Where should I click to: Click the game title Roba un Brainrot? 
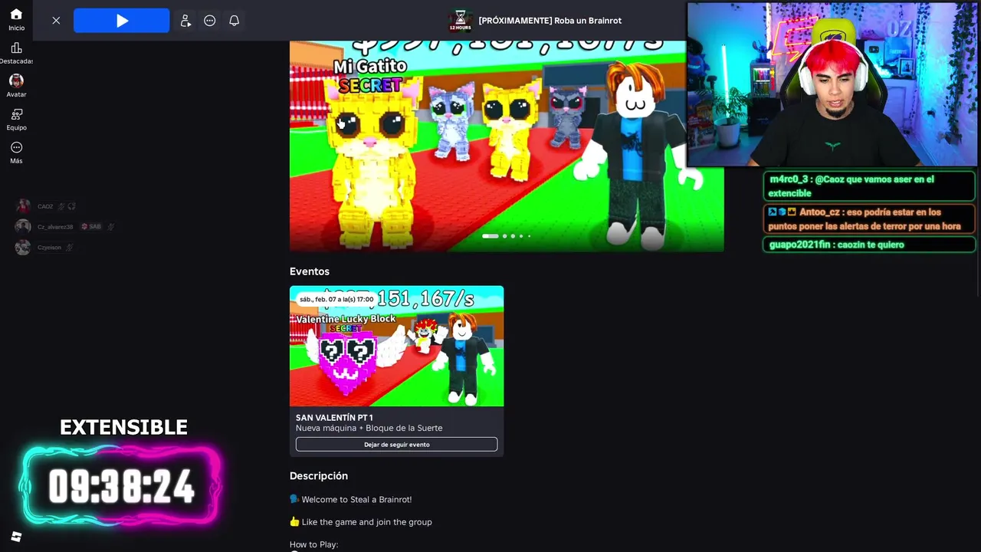tap(550, 21)
